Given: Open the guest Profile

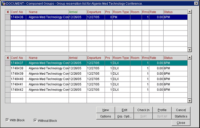Looking at the screenshot, I should (x=162, y=110).
